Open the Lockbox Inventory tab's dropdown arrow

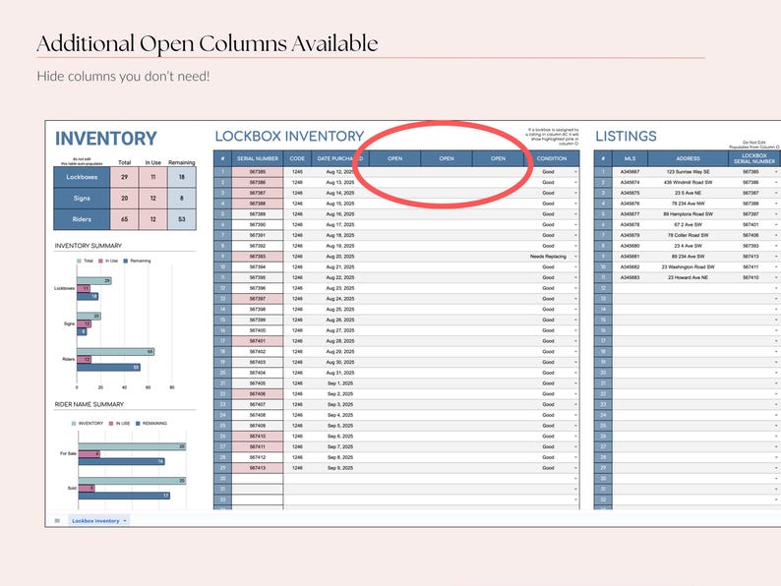(x=125, y=521)
